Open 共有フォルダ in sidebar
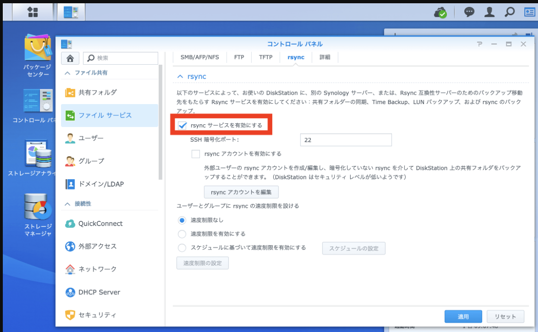This screenshot has width=538, height=332. point(109,92)
